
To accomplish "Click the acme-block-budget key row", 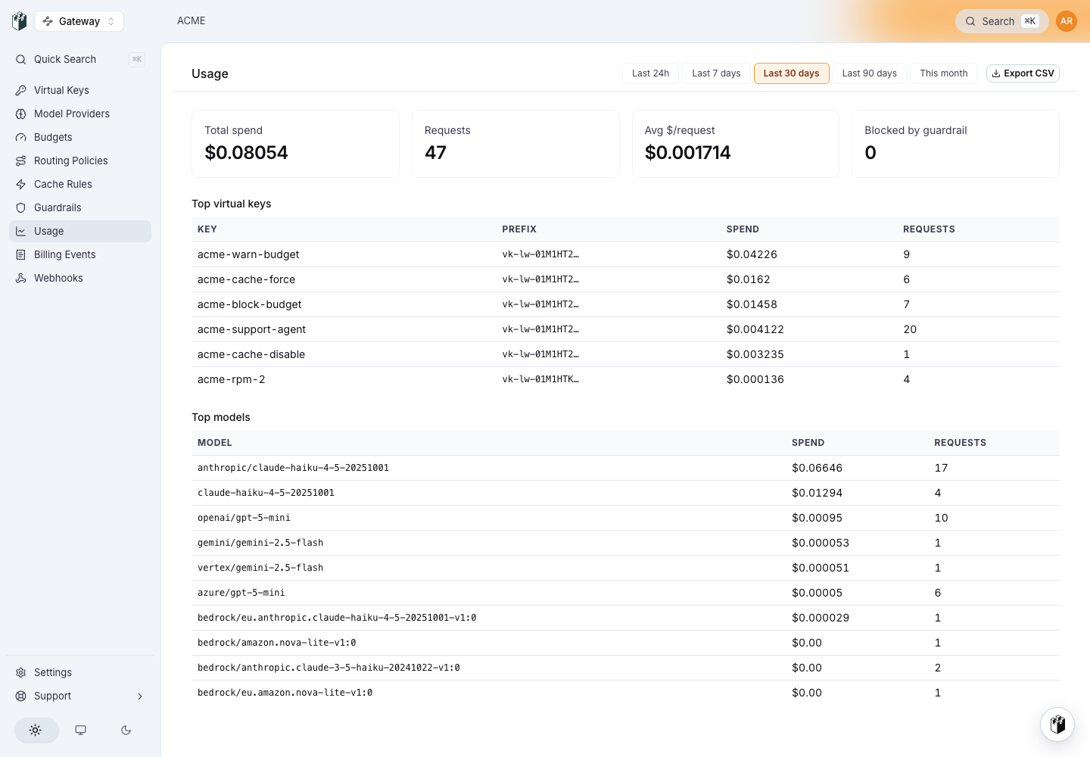I will tap(625, 304).
